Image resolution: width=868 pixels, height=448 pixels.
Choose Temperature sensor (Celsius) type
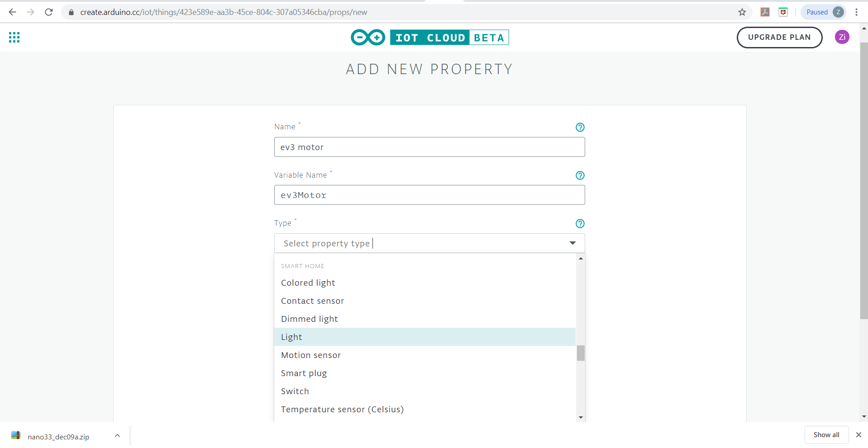425,410
